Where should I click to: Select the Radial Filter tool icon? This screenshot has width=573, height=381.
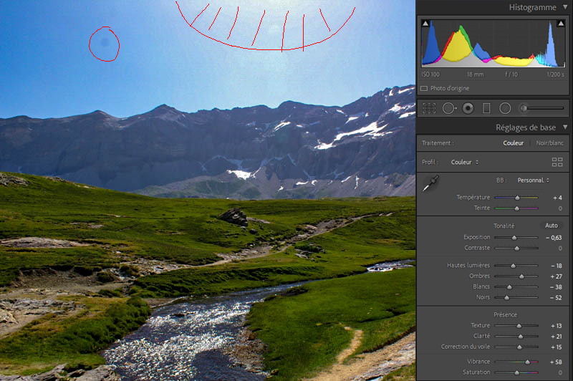505,108
